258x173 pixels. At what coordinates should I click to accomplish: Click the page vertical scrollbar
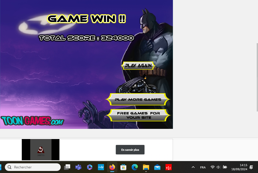click(x=257, y=77)
